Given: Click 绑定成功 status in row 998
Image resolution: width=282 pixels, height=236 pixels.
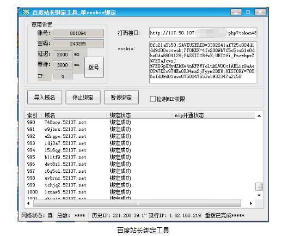Looking at the screenshot, I should pos(120,178).
